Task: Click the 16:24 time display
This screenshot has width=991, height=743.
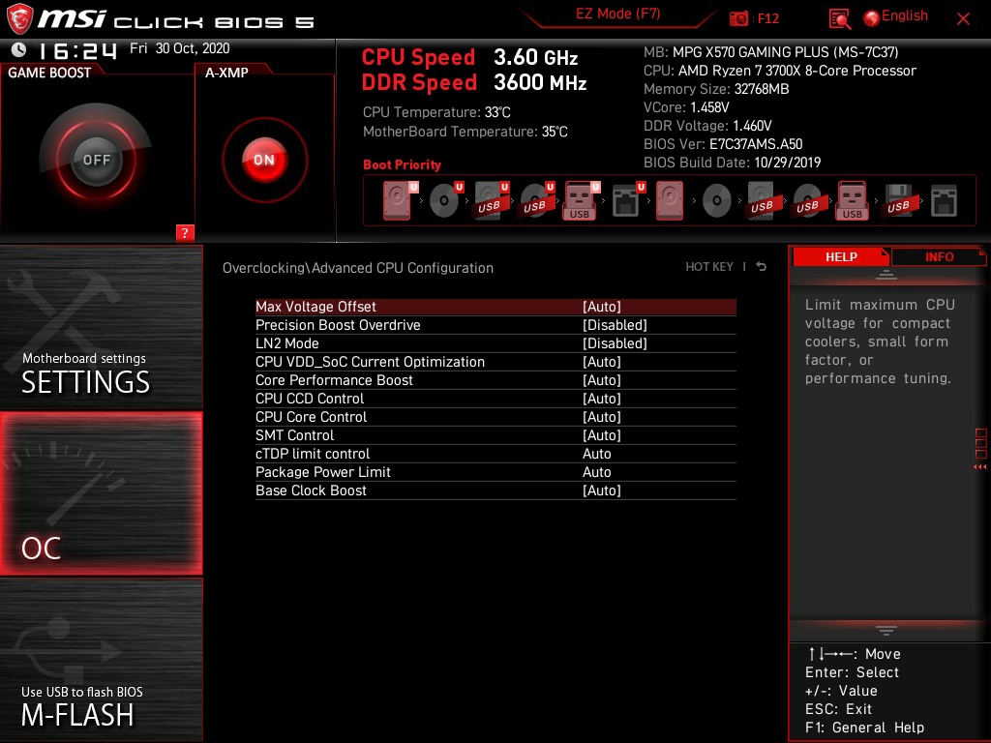Action: [78, 50]
